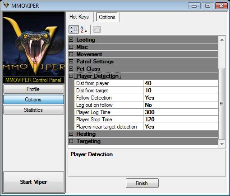230x196 pixels.
Task: Click the scrollbar down arrow
Action: point(222,144)
